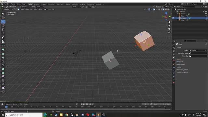
Task: Select the Smooth tool
Action: (x=3, y=76)
